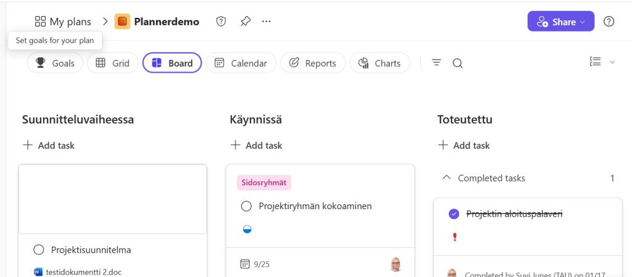Click the Käynnissä bucket heading

point(256,120)
